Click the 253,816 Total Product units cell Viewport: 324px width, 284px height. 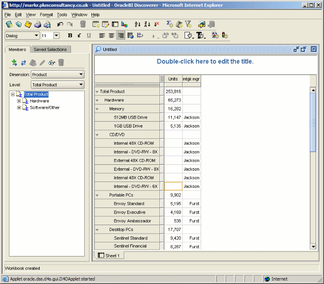(x=173, y=91)
